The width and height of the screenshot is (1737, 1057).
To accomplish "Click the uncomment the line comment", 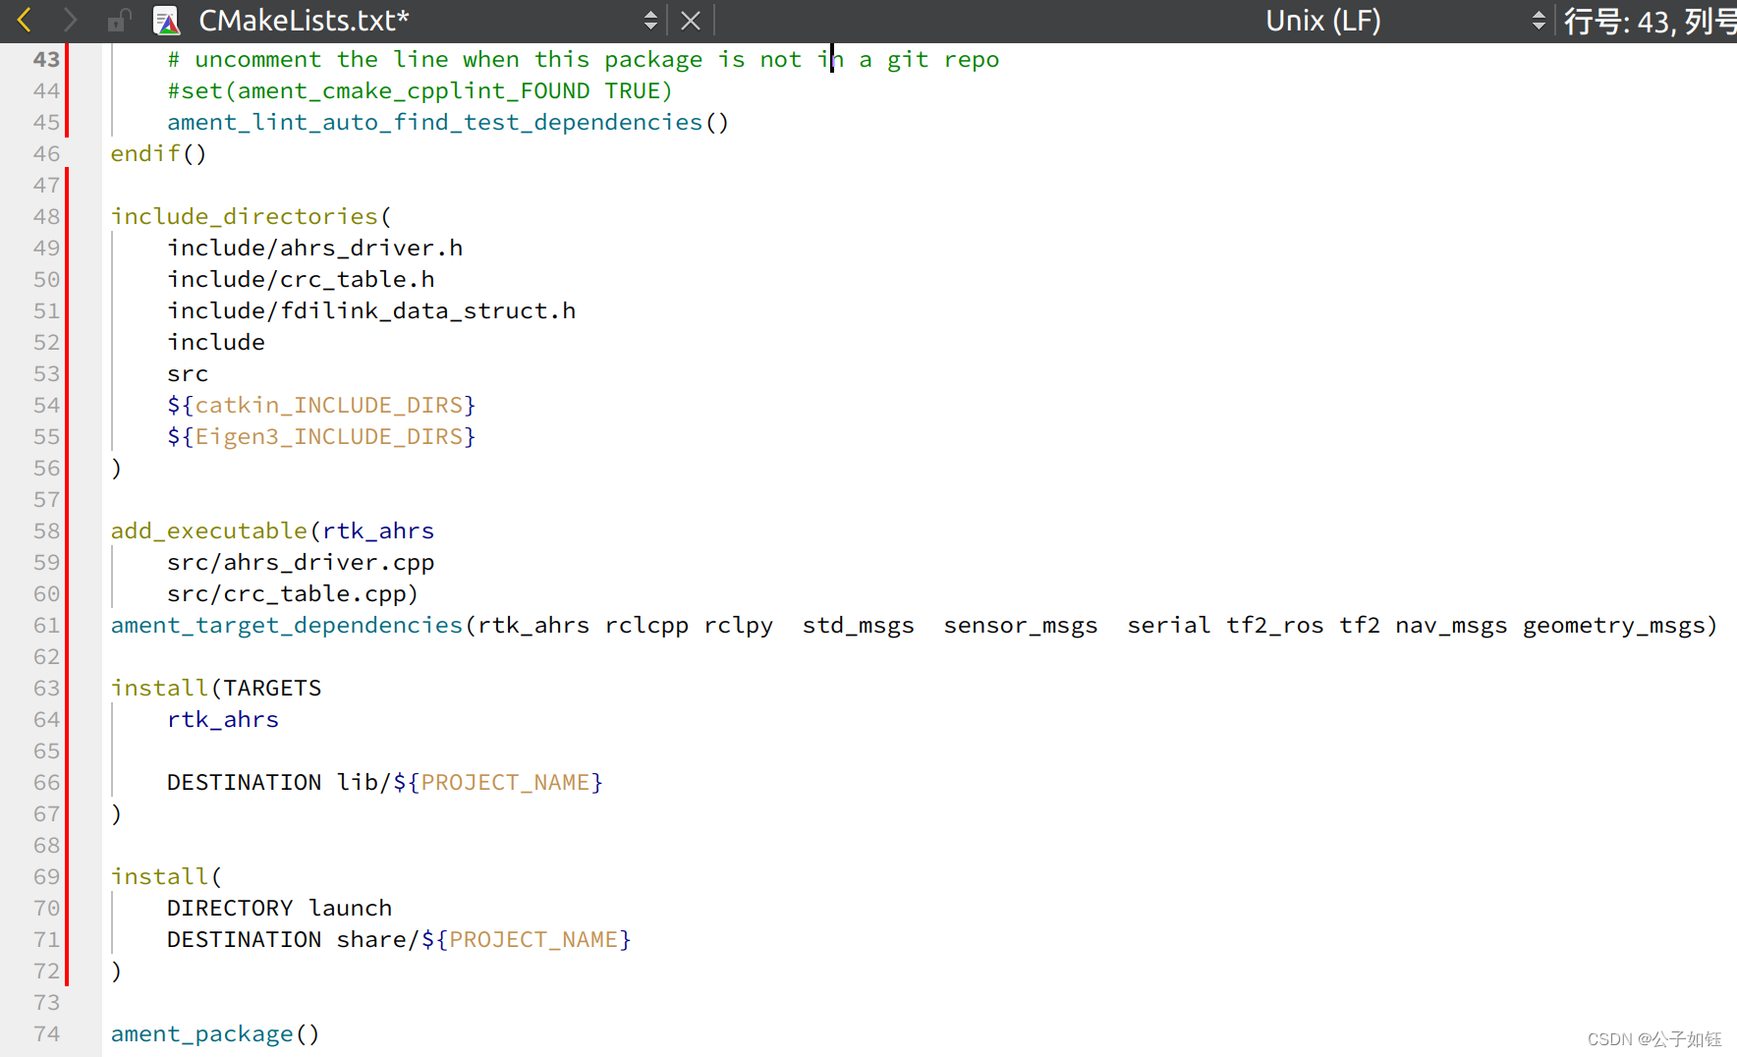I will coord(584,59).
